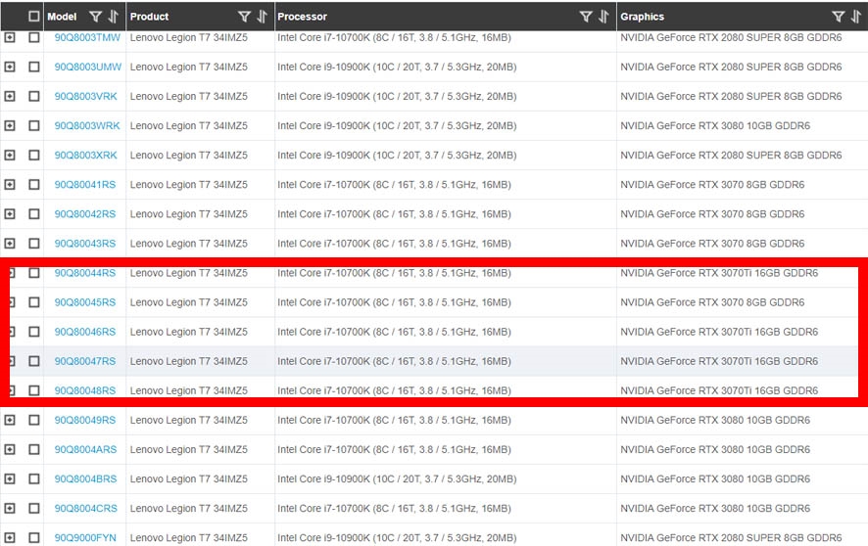This screenshot has height=546, width=868.
Task: Select Graphics cell of row 90Q80049RS
Action: coord(742,420)
